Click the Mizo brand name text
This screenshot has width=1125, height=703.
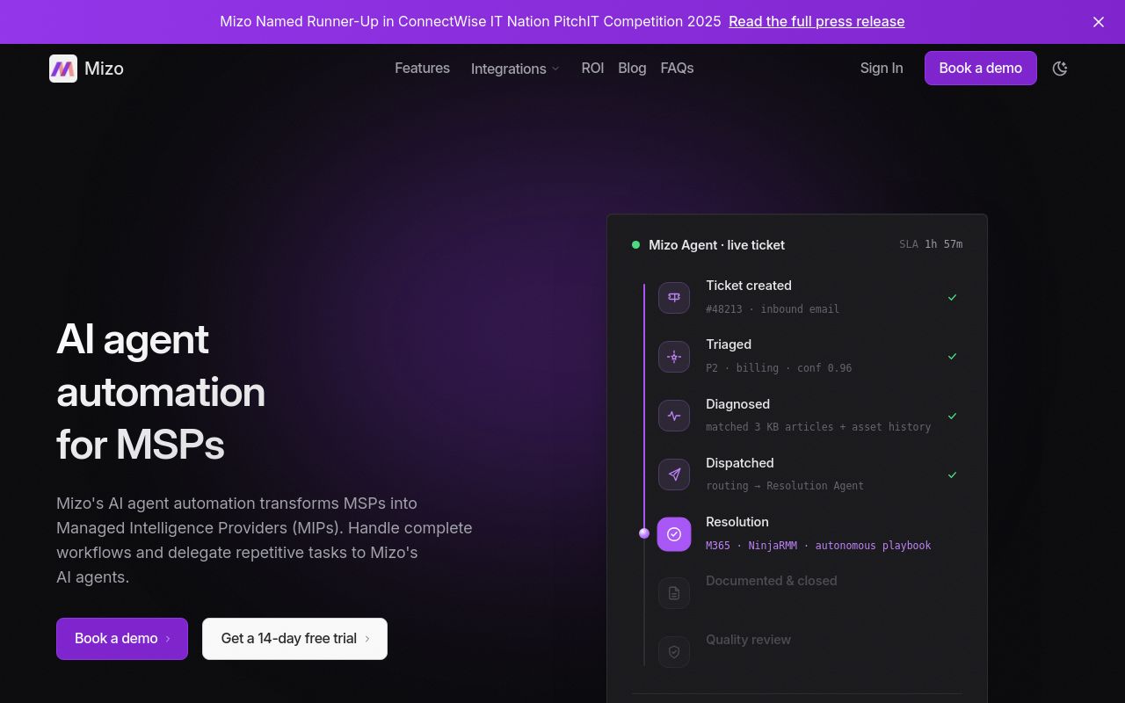click(104, 69)
